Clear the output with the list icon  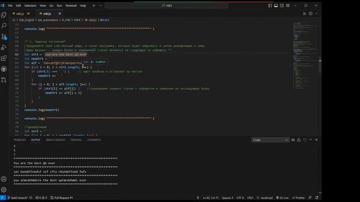293,140
